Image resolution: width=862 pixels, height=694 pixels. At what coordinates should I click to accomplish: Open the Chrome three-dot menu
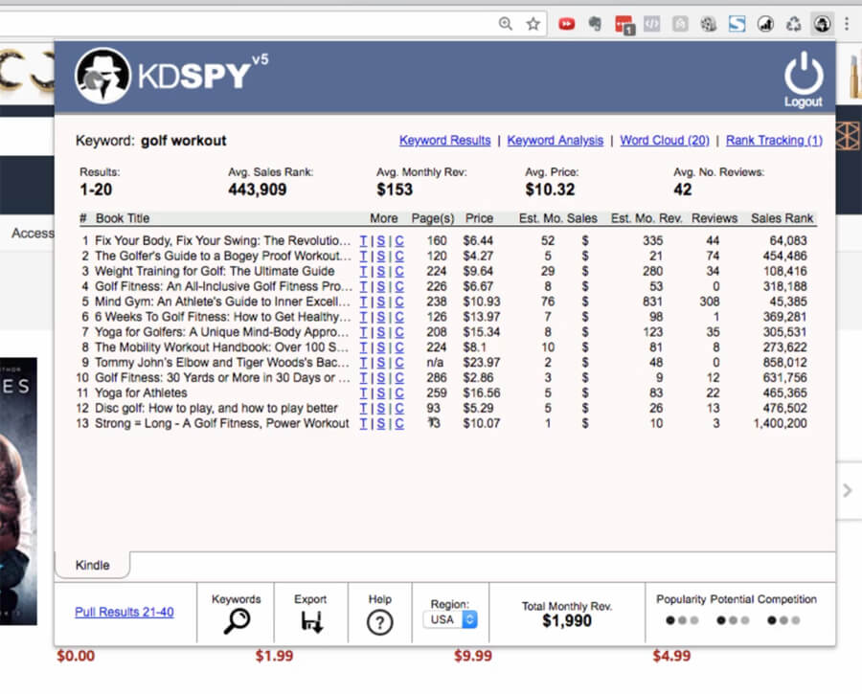click(848, 24)
